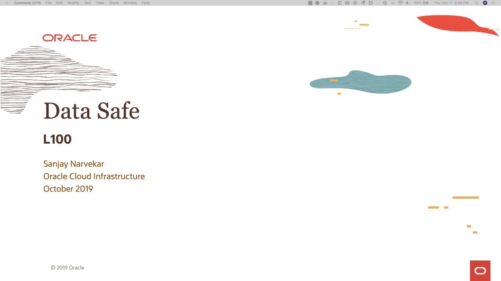501x281 pixels.
Task: Open the Share menu
Action: coord(114,3)
